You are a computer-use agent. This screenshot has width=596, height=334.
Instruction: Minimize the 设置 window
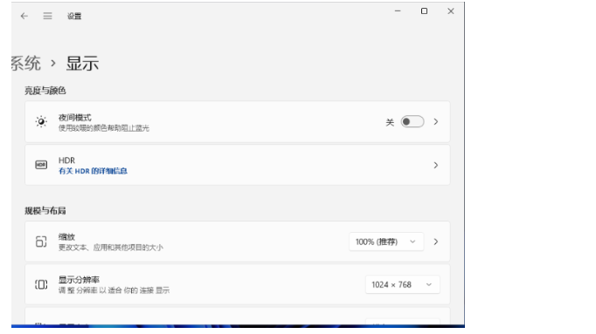point(398,11)
